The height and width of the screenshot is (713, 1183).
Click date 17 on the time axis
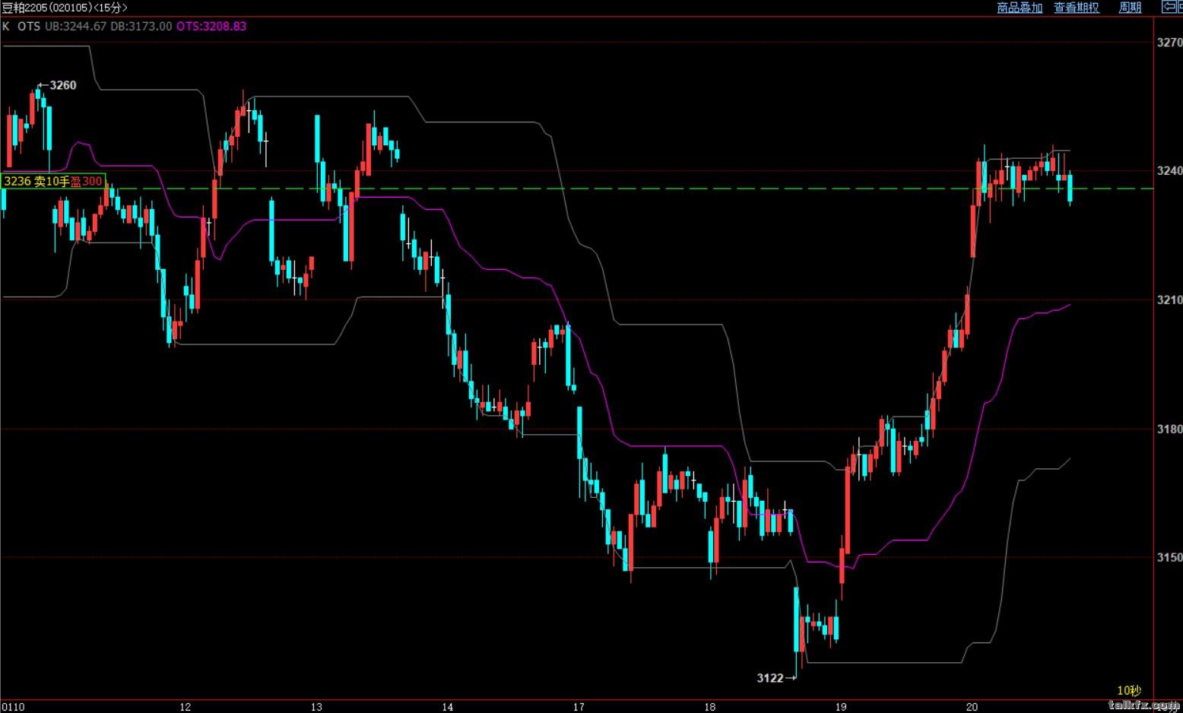coord(579,707)
